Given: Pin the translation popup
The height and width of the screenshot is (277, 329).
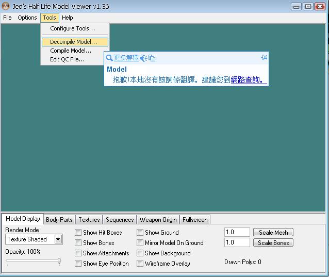Looking at the screenshot, I should tap(264, 57).
